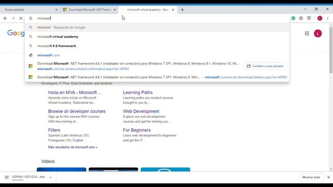333x187 pixels.
Task: Open a new tab with the plus button
Action: coord(182,10)
